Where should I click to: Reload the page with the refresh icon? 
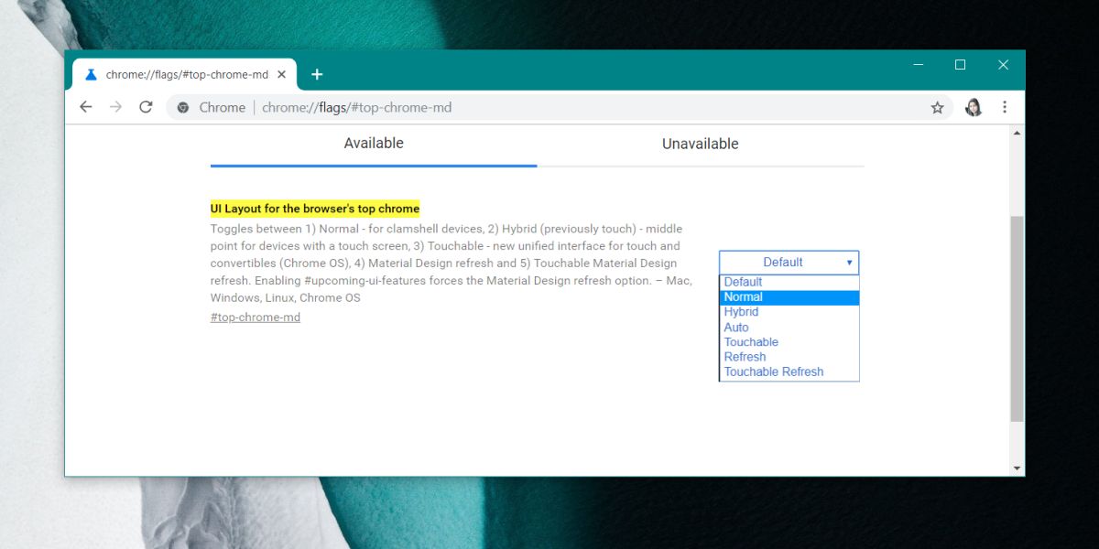[x=146, y=107]
